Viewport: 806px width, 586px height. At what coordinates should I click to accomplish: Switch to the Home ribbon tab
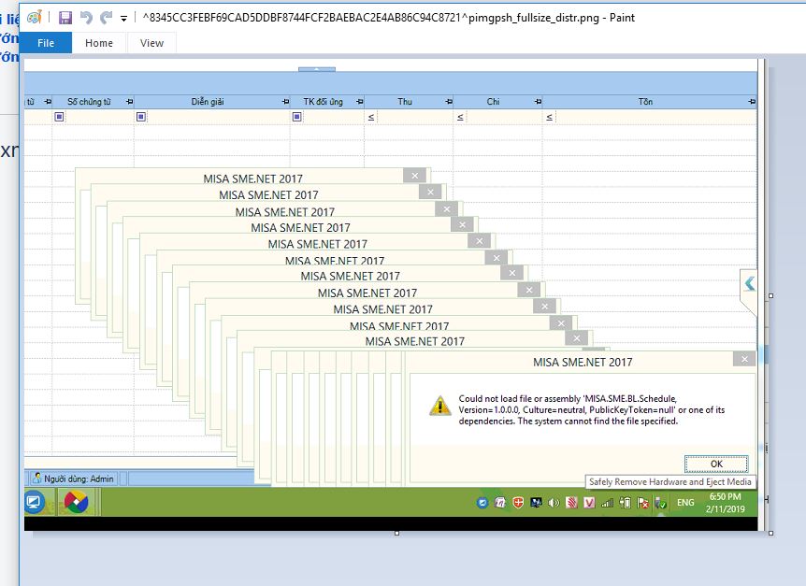pos(99,43)
